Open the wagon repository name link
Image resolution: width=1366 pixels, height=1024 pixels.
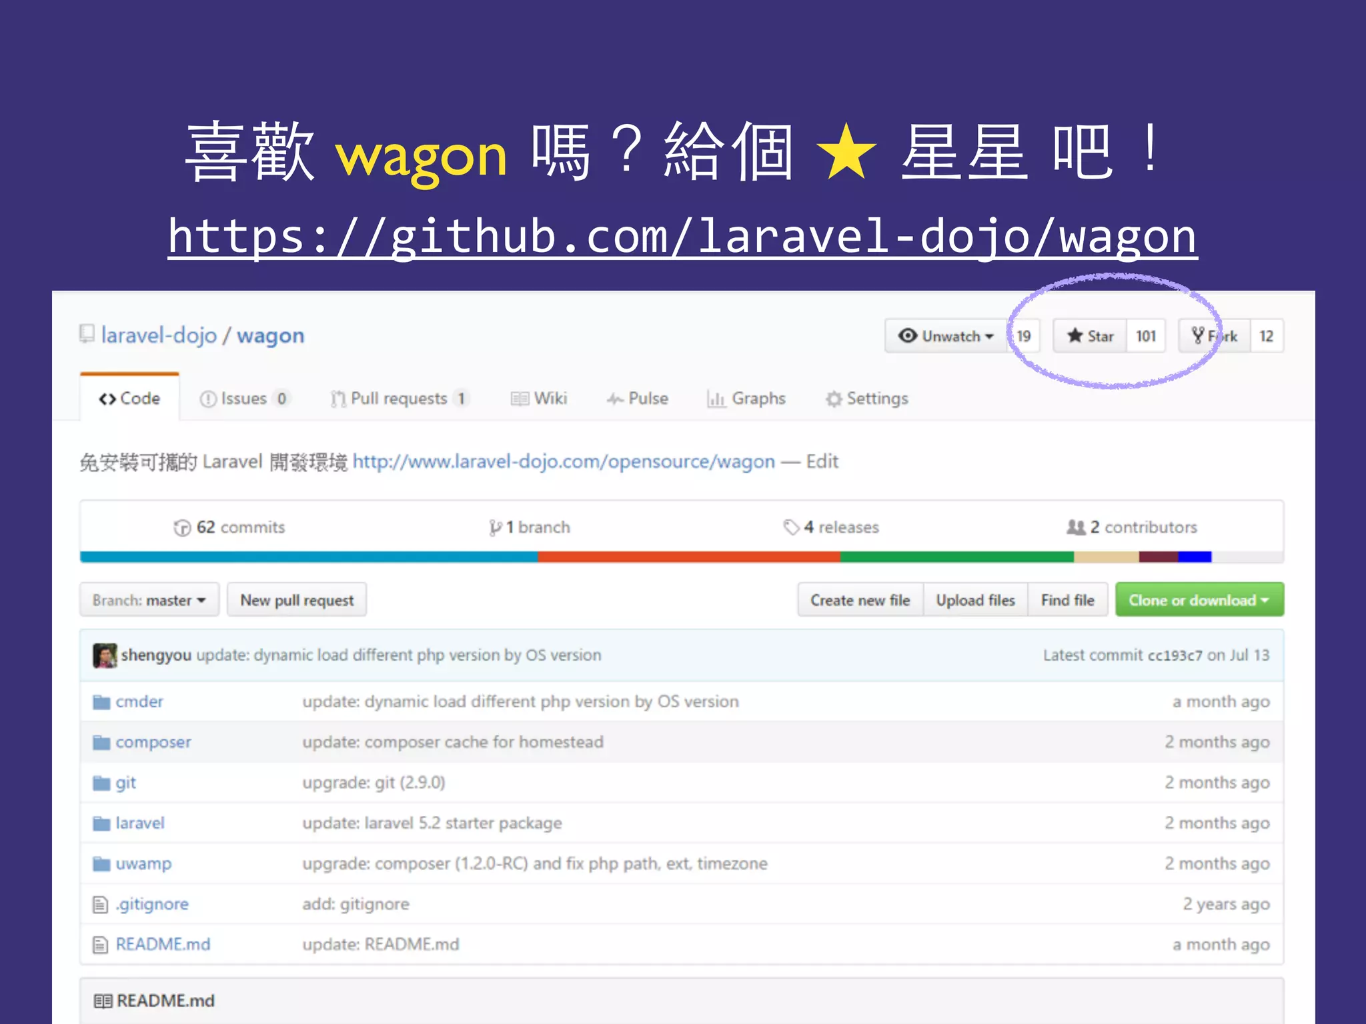[x=270, y=335]
